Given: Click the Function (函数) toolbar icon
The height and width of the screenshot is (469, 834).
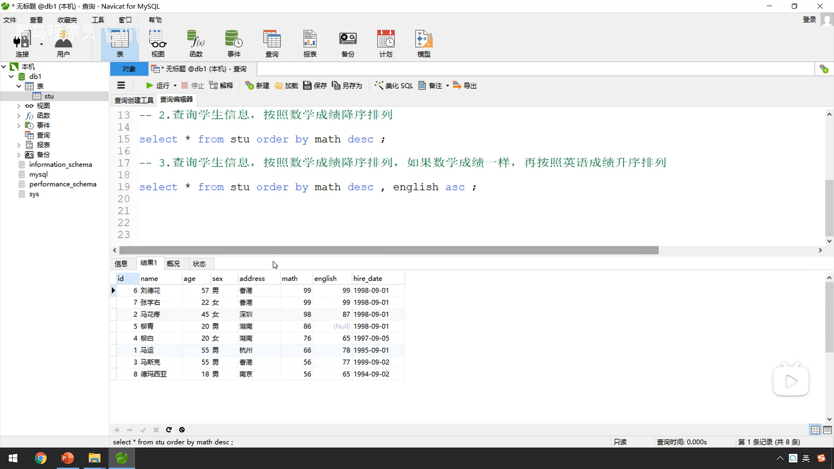Looking at the screenshot, I should click(x=196, y=43).
